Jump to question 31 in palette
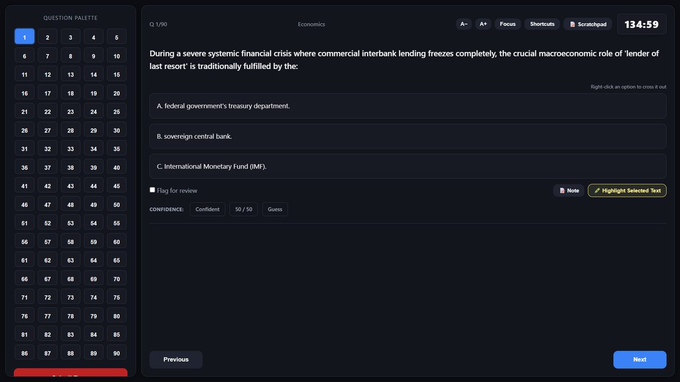 (24, 148)
